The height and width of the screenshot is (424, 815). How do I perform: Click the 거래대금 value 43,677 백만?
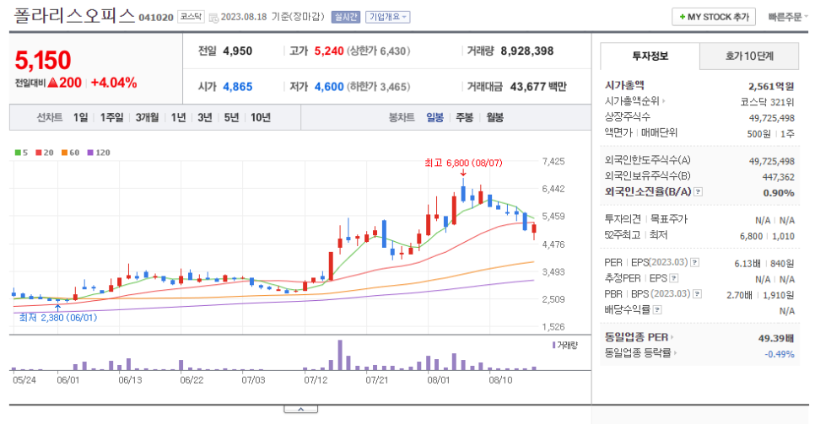(538, 87)
